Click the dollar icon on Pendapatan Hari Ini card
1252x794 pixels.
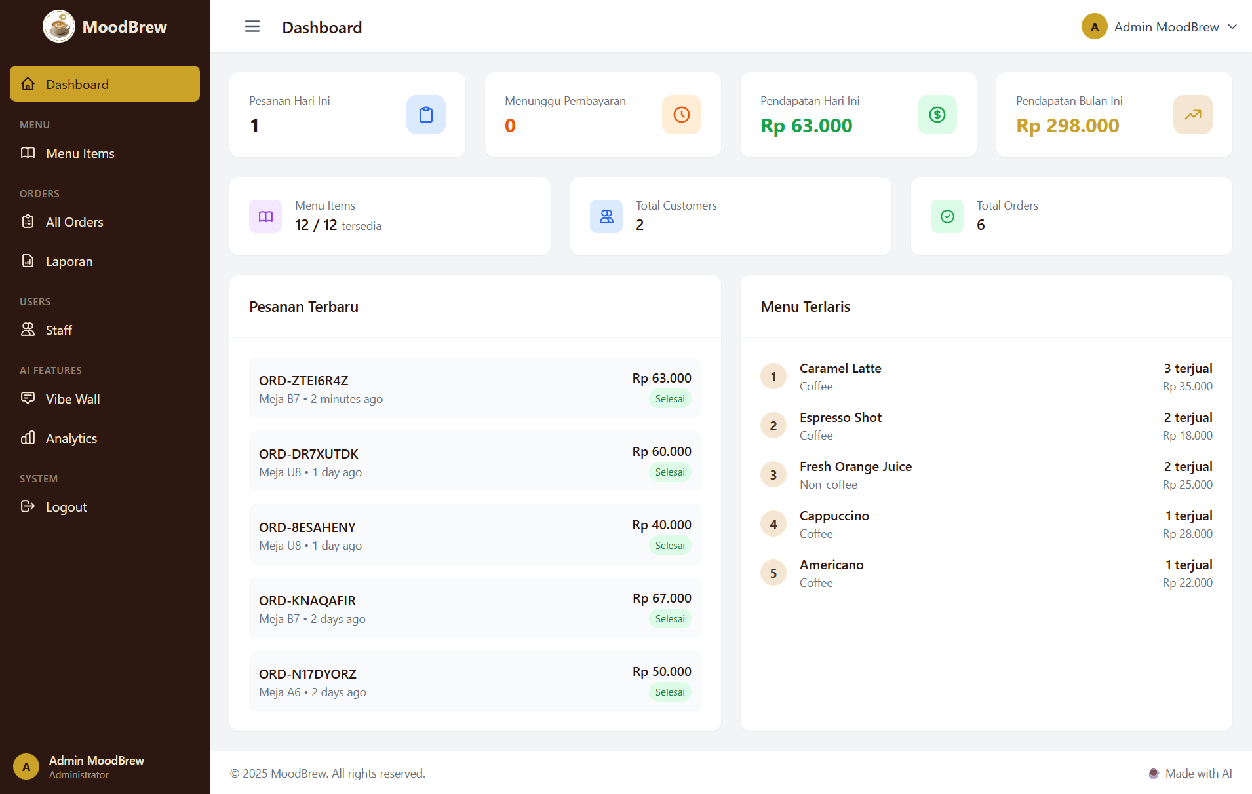(x=937, y=115)
